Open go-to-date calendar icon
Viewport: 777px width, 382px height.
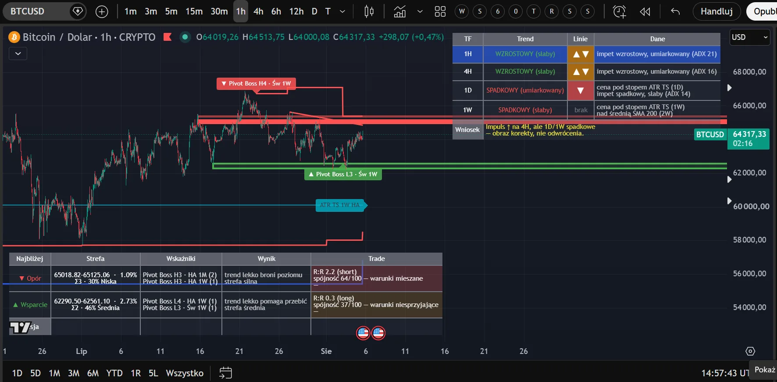pyautogui.click(x=225, y=373)
